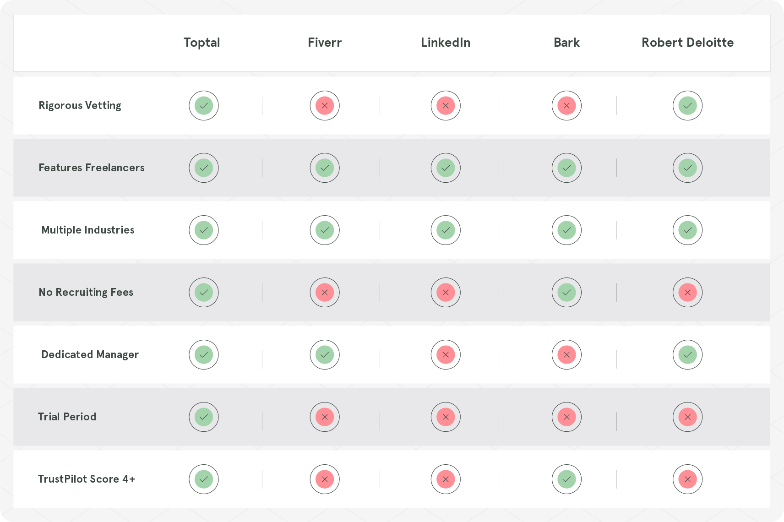Click Bark's Features Freelancers check icon
The width and height of the screenshot is (784, 522).
[566, 168]
